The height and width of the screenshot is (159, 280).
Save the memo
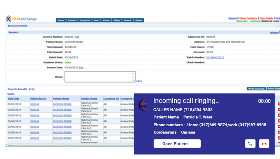[139, 81]
